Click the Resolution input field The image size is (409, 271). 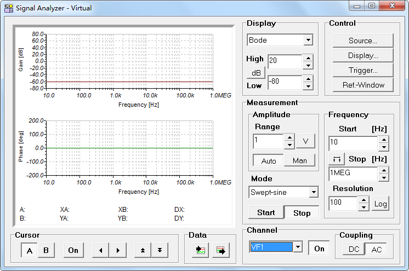coord(343,204)
